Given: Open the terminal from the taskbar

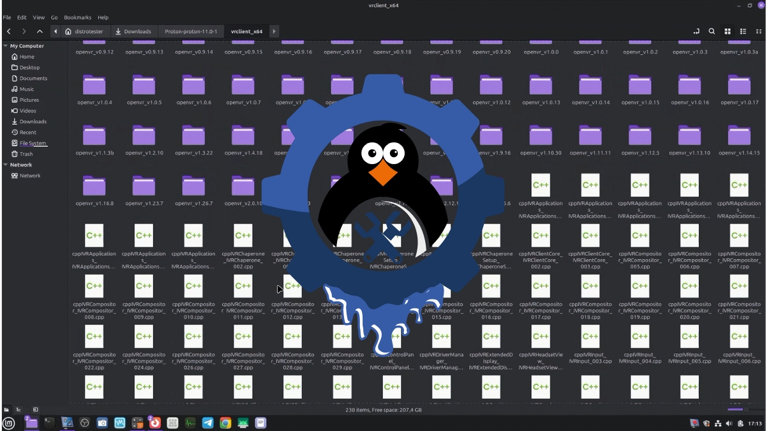Looking at the screenshot, I should [x=49, y=423].
